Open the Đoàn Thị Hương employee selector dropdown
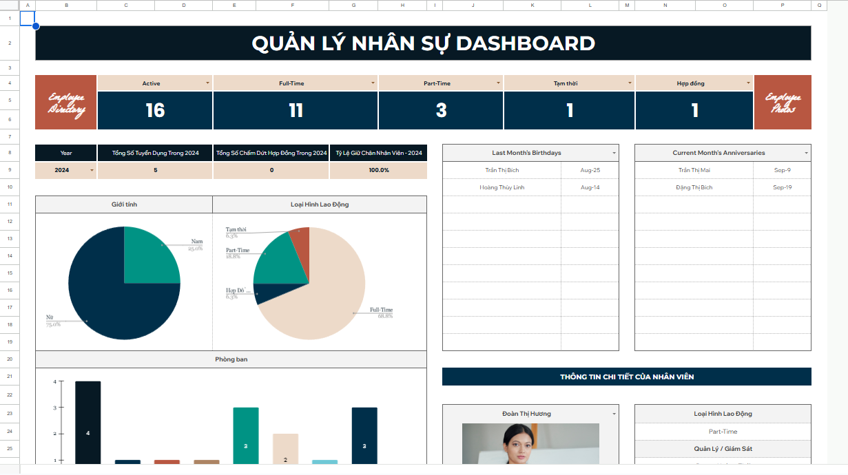Image resolution: width=848 pixels, height=475 pixels. click(614, 414)
